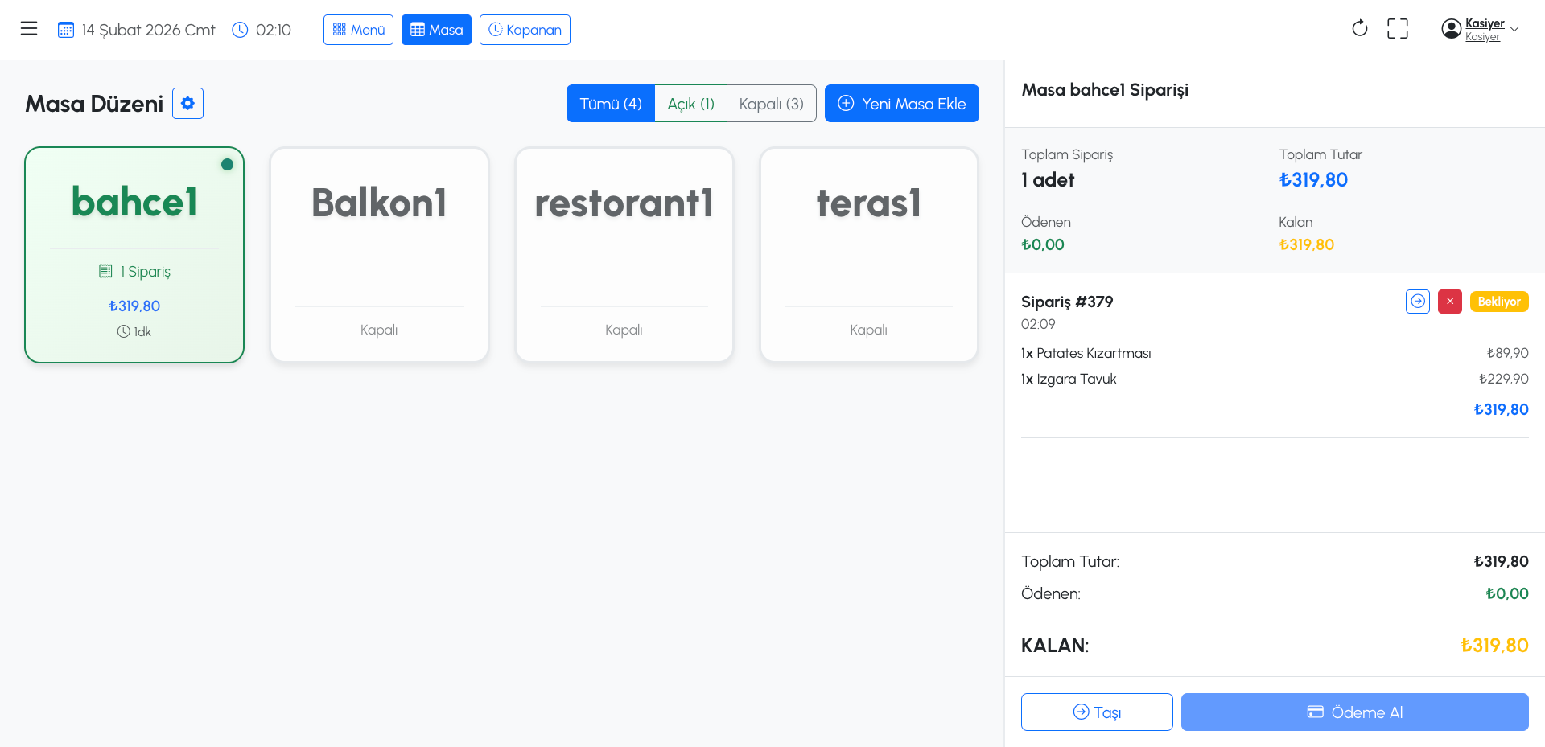
Task: Open table layout settings gear
Action: pyautogui.click(x=187, y=104)
